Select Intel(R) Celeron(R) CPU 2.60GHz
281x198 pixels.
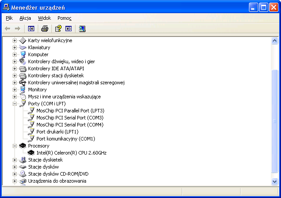tap(71, 153)
